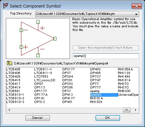Viewport: 145px width, 127px height.
Task: Choose the OP07 component
Action: [38, 84]
